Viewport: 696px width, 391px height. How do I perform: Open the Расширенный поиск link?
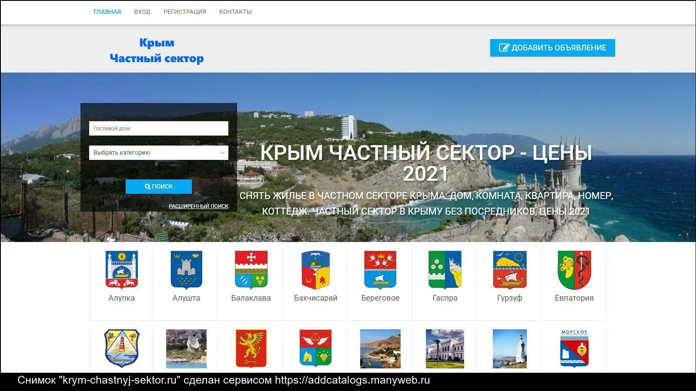[198, 206]
